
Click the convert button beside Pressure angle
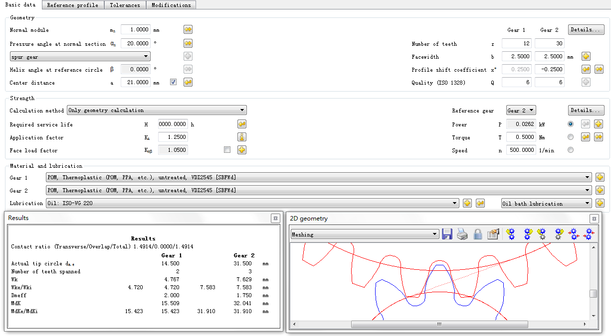pos(188,43)
